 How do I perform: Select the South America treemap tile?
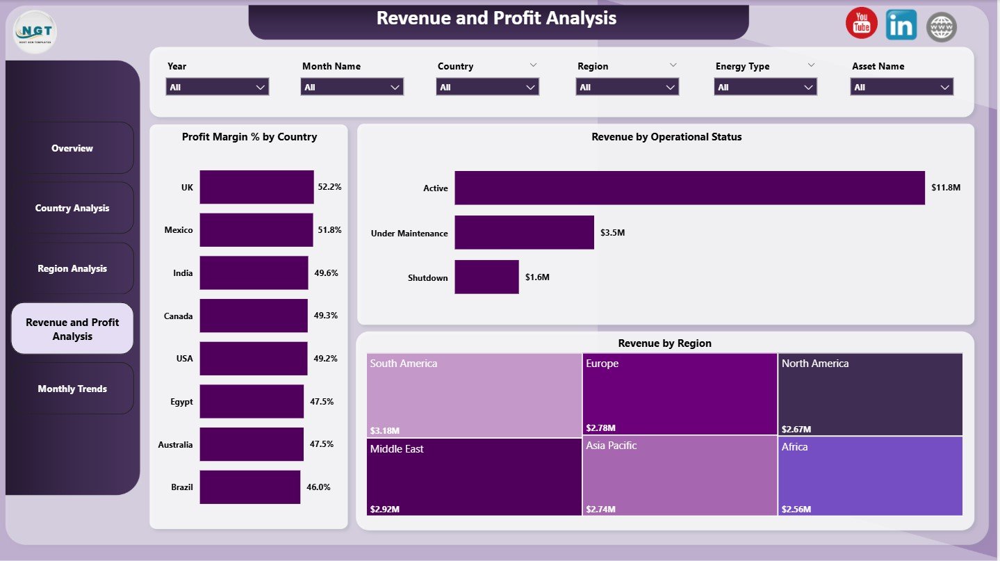point(474,395)
